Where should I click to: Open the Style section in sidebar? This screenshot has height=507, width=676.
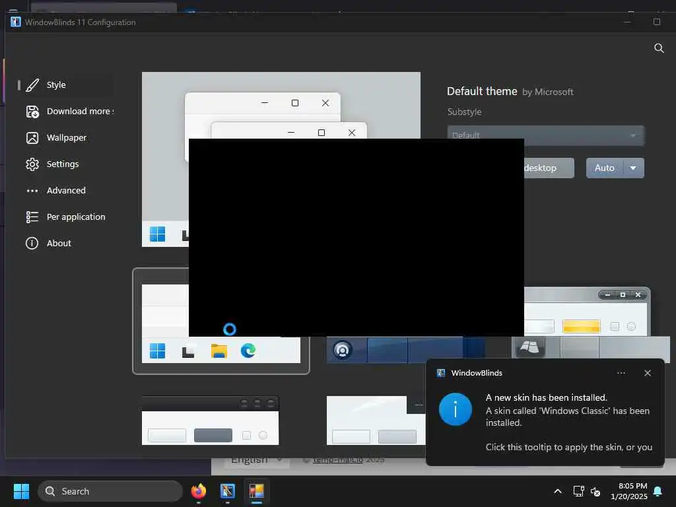pos(66,85)
